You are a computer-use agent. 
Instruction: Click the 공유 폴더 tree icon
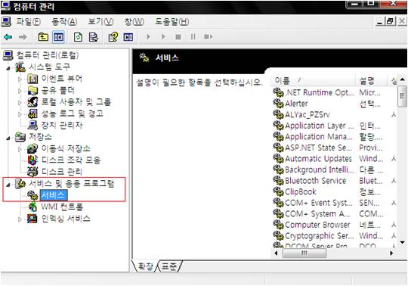(x=32, y=90)
